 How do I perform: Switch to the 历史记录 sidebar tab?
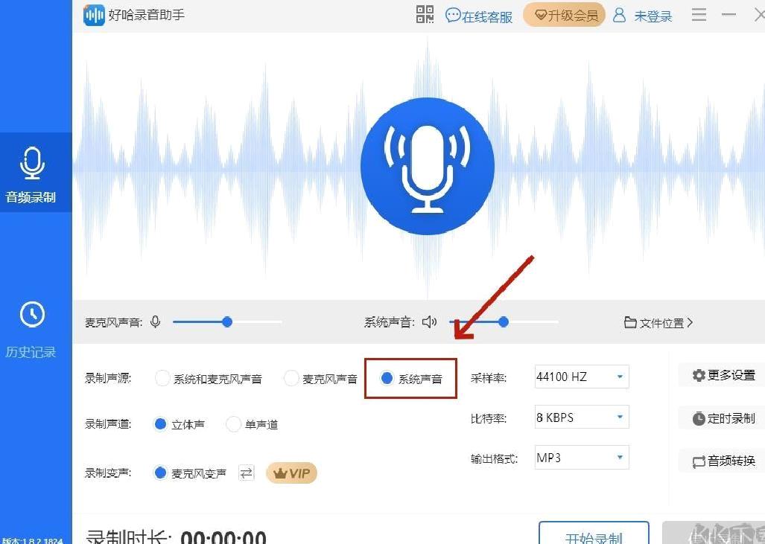[31, 330]
